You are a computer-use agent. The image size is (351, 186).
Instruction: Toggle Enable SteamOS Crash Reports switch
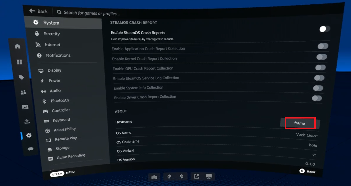324,29
